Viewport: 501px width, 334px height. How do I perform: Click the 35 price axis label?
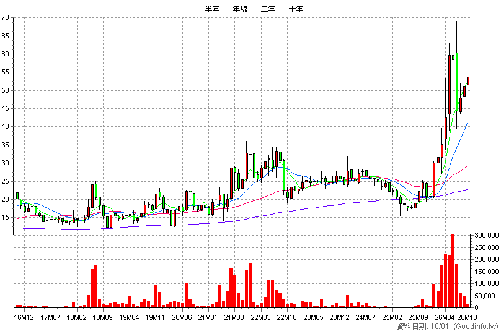[x=5, y=145]
